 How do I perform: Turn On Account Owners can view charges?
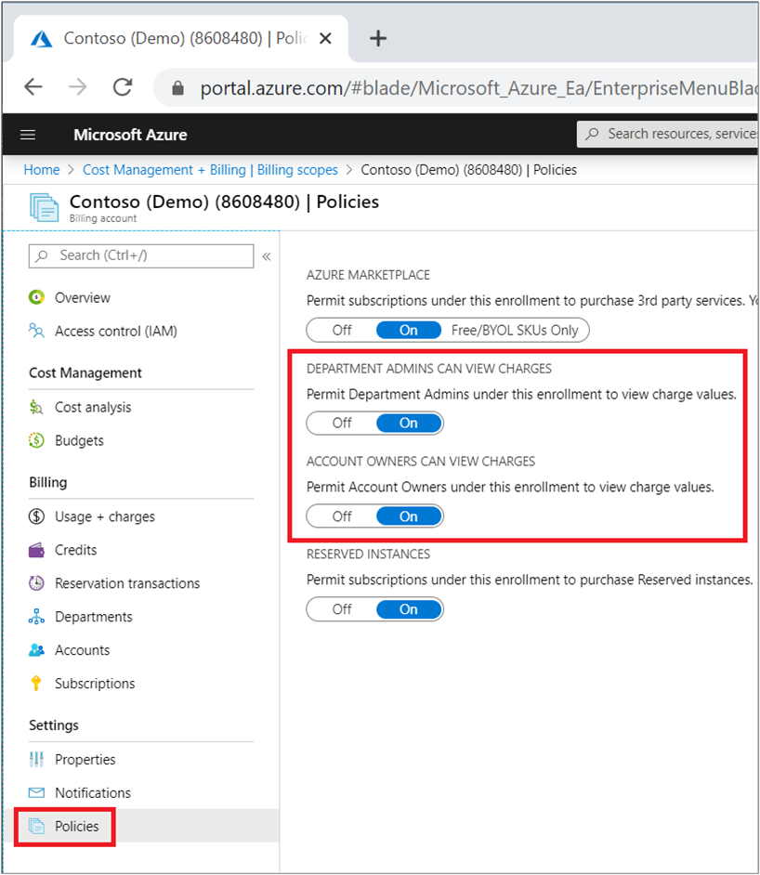[x=409, y=516]
